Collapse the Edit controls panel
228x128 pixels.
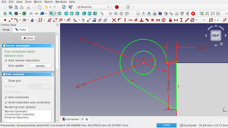[52, 74]
